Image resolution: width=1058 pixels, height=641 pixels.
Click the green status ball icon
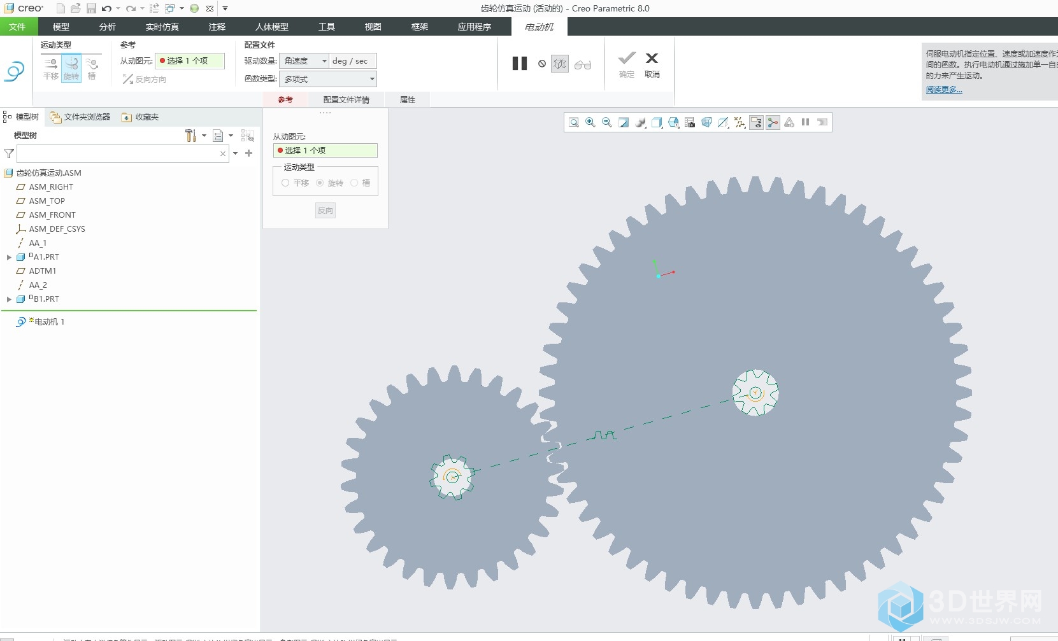(194, 8)
